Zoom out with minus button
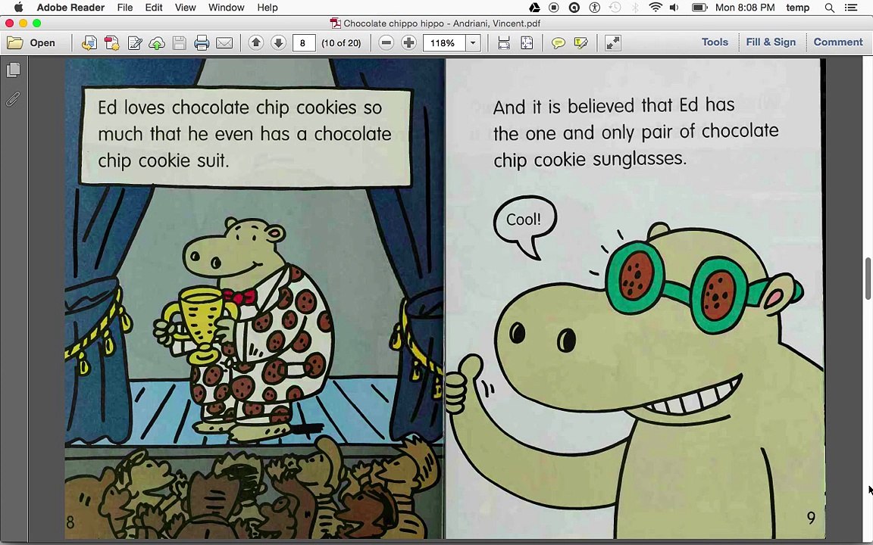Screen dimensions: 873x545 point(386,43)
